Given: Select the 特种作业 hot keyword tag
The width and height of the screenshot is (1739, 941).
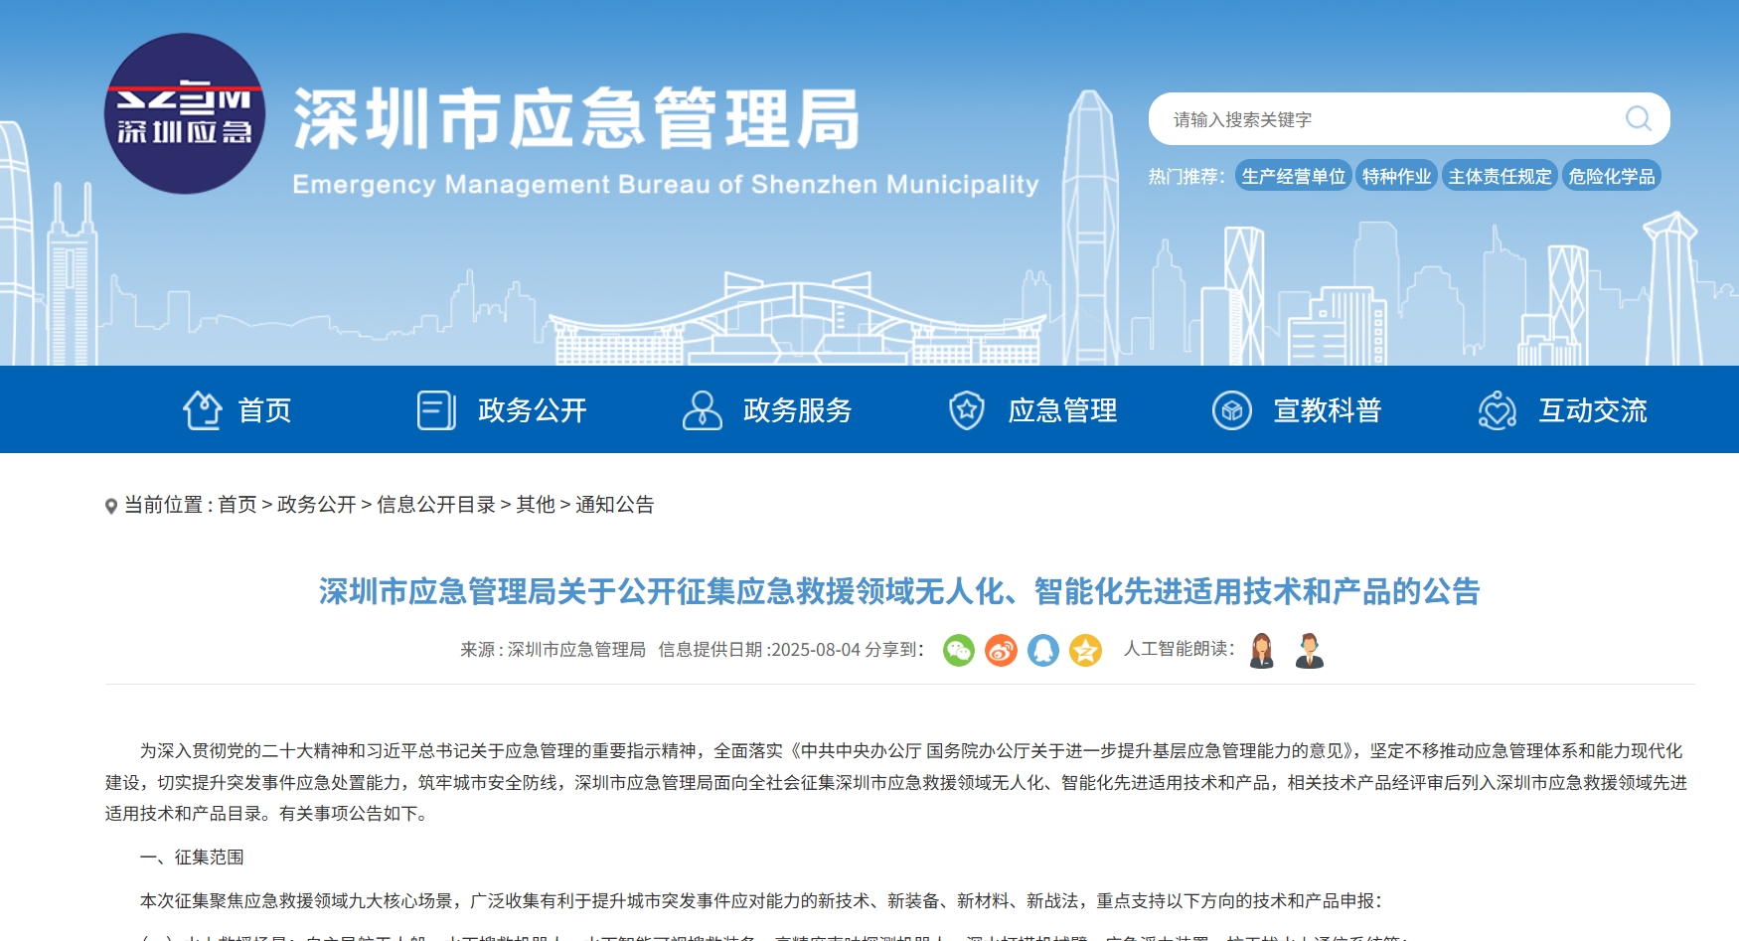Looking at the screenshot, I should (x=1396, y=176).
